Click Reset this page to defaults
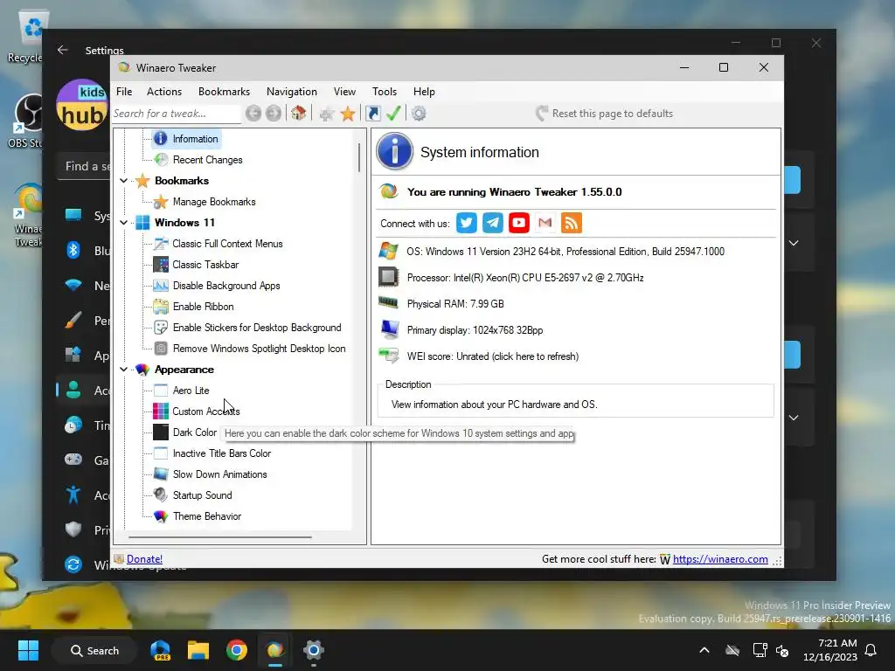This screenshot has height=671, width=895. click(605, 114)
